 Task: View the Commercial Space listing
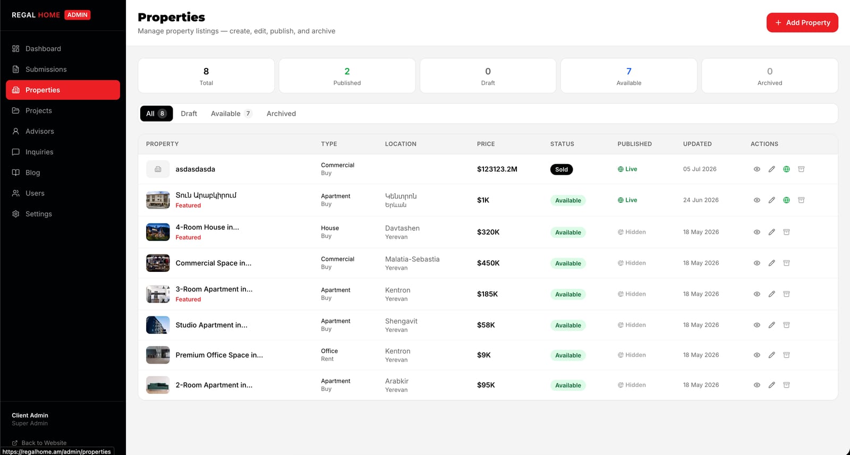coord(756,263)
